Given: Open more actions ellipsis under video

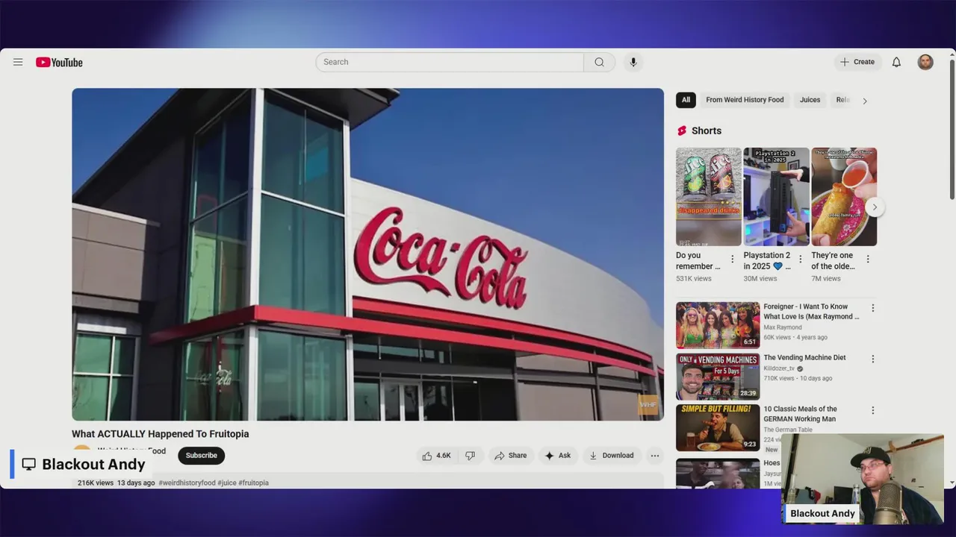Looking at the screenshot, I should coord(655,456).
